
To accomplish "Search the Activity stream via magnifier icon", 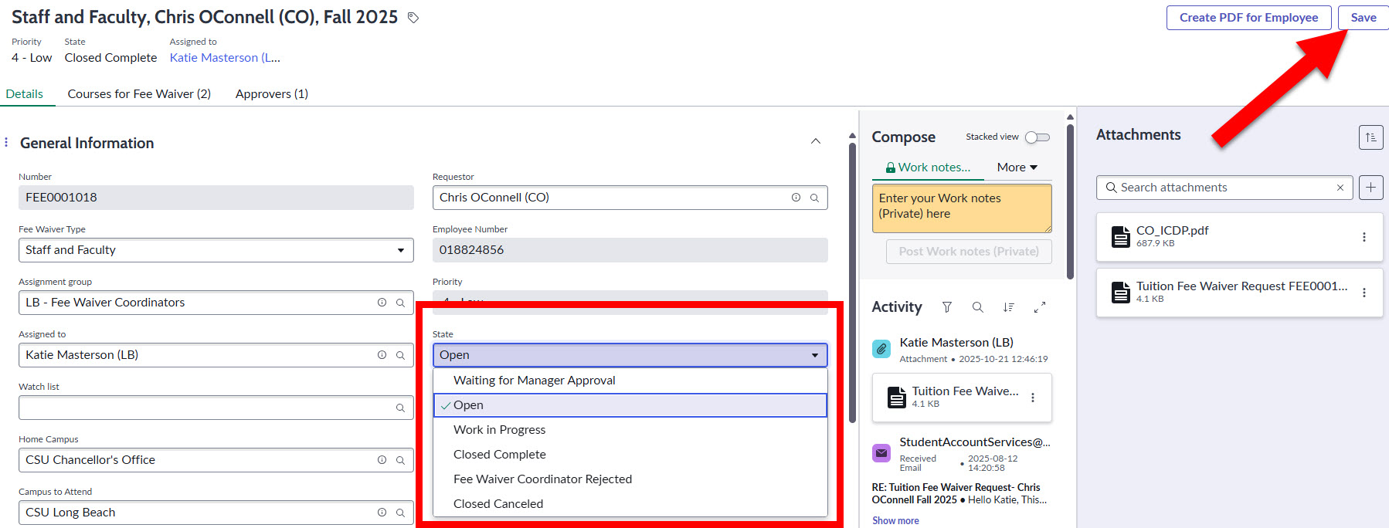I will pyautogui.click(x=977, y=307).
